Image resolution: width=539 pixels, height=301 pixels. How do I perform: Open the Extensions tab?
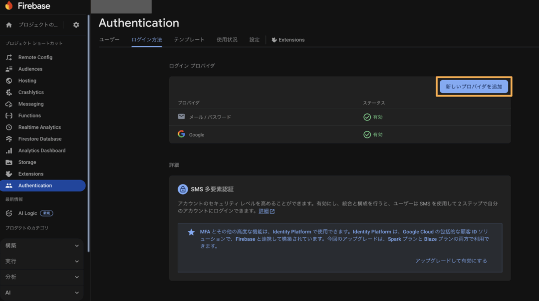point(288,40)
